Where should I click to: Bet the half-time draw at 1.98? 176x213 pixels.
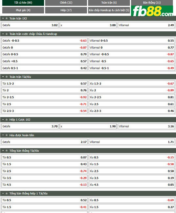pyautogui.click(x=88, y=126)
